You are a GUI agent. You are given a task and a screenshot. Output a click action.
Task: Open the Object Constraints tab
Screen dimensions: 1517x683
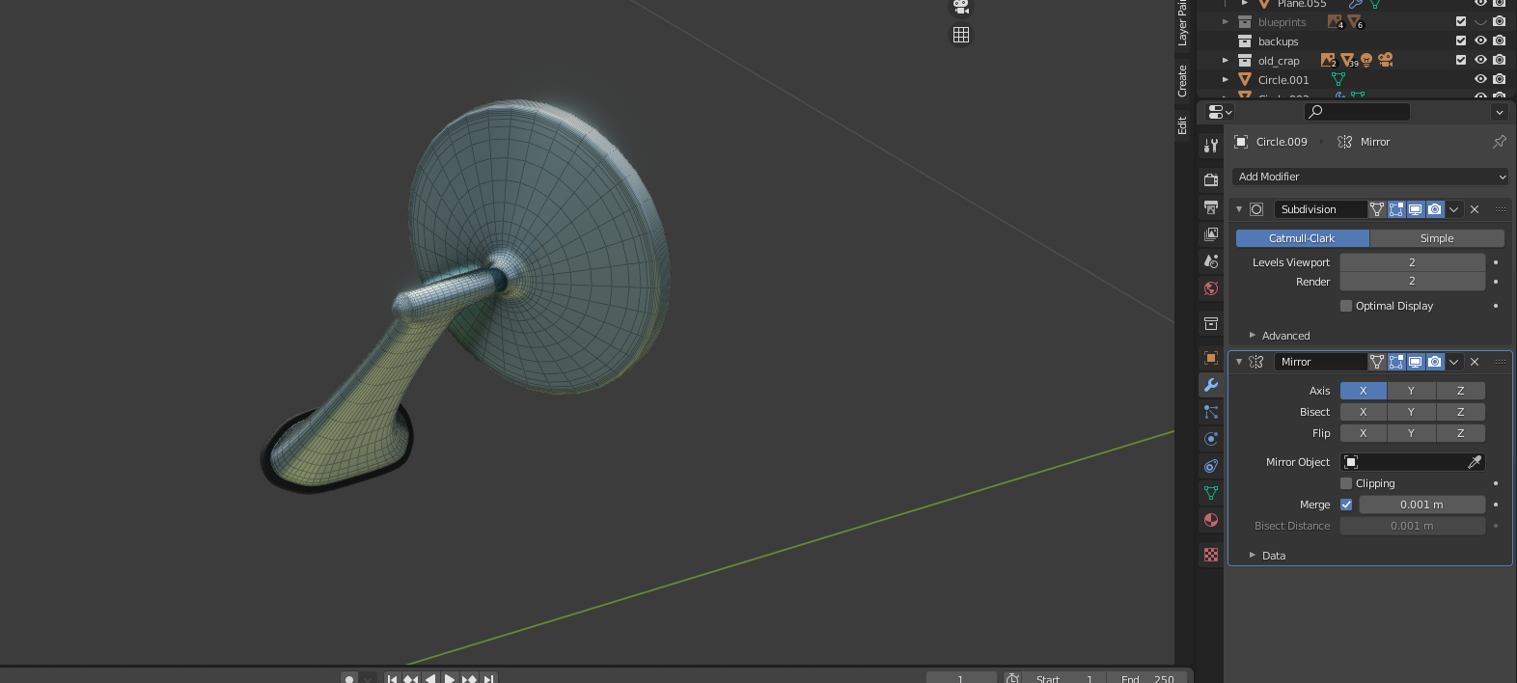(1211, 466)
